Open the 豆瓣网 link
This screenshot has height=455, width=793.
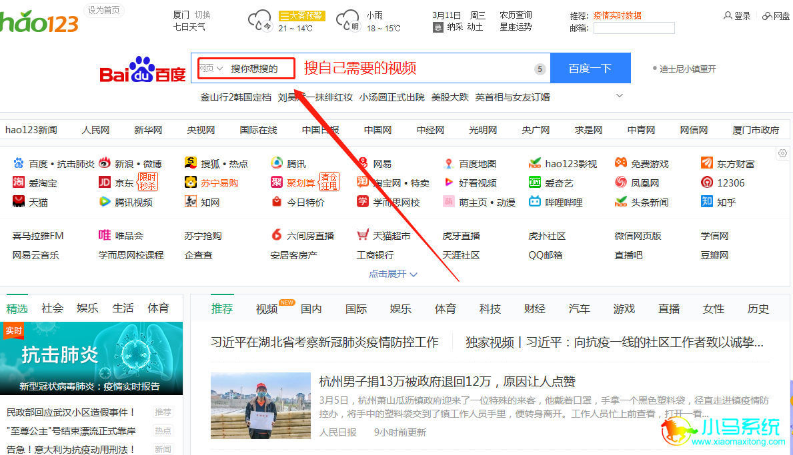coord(714,255)
